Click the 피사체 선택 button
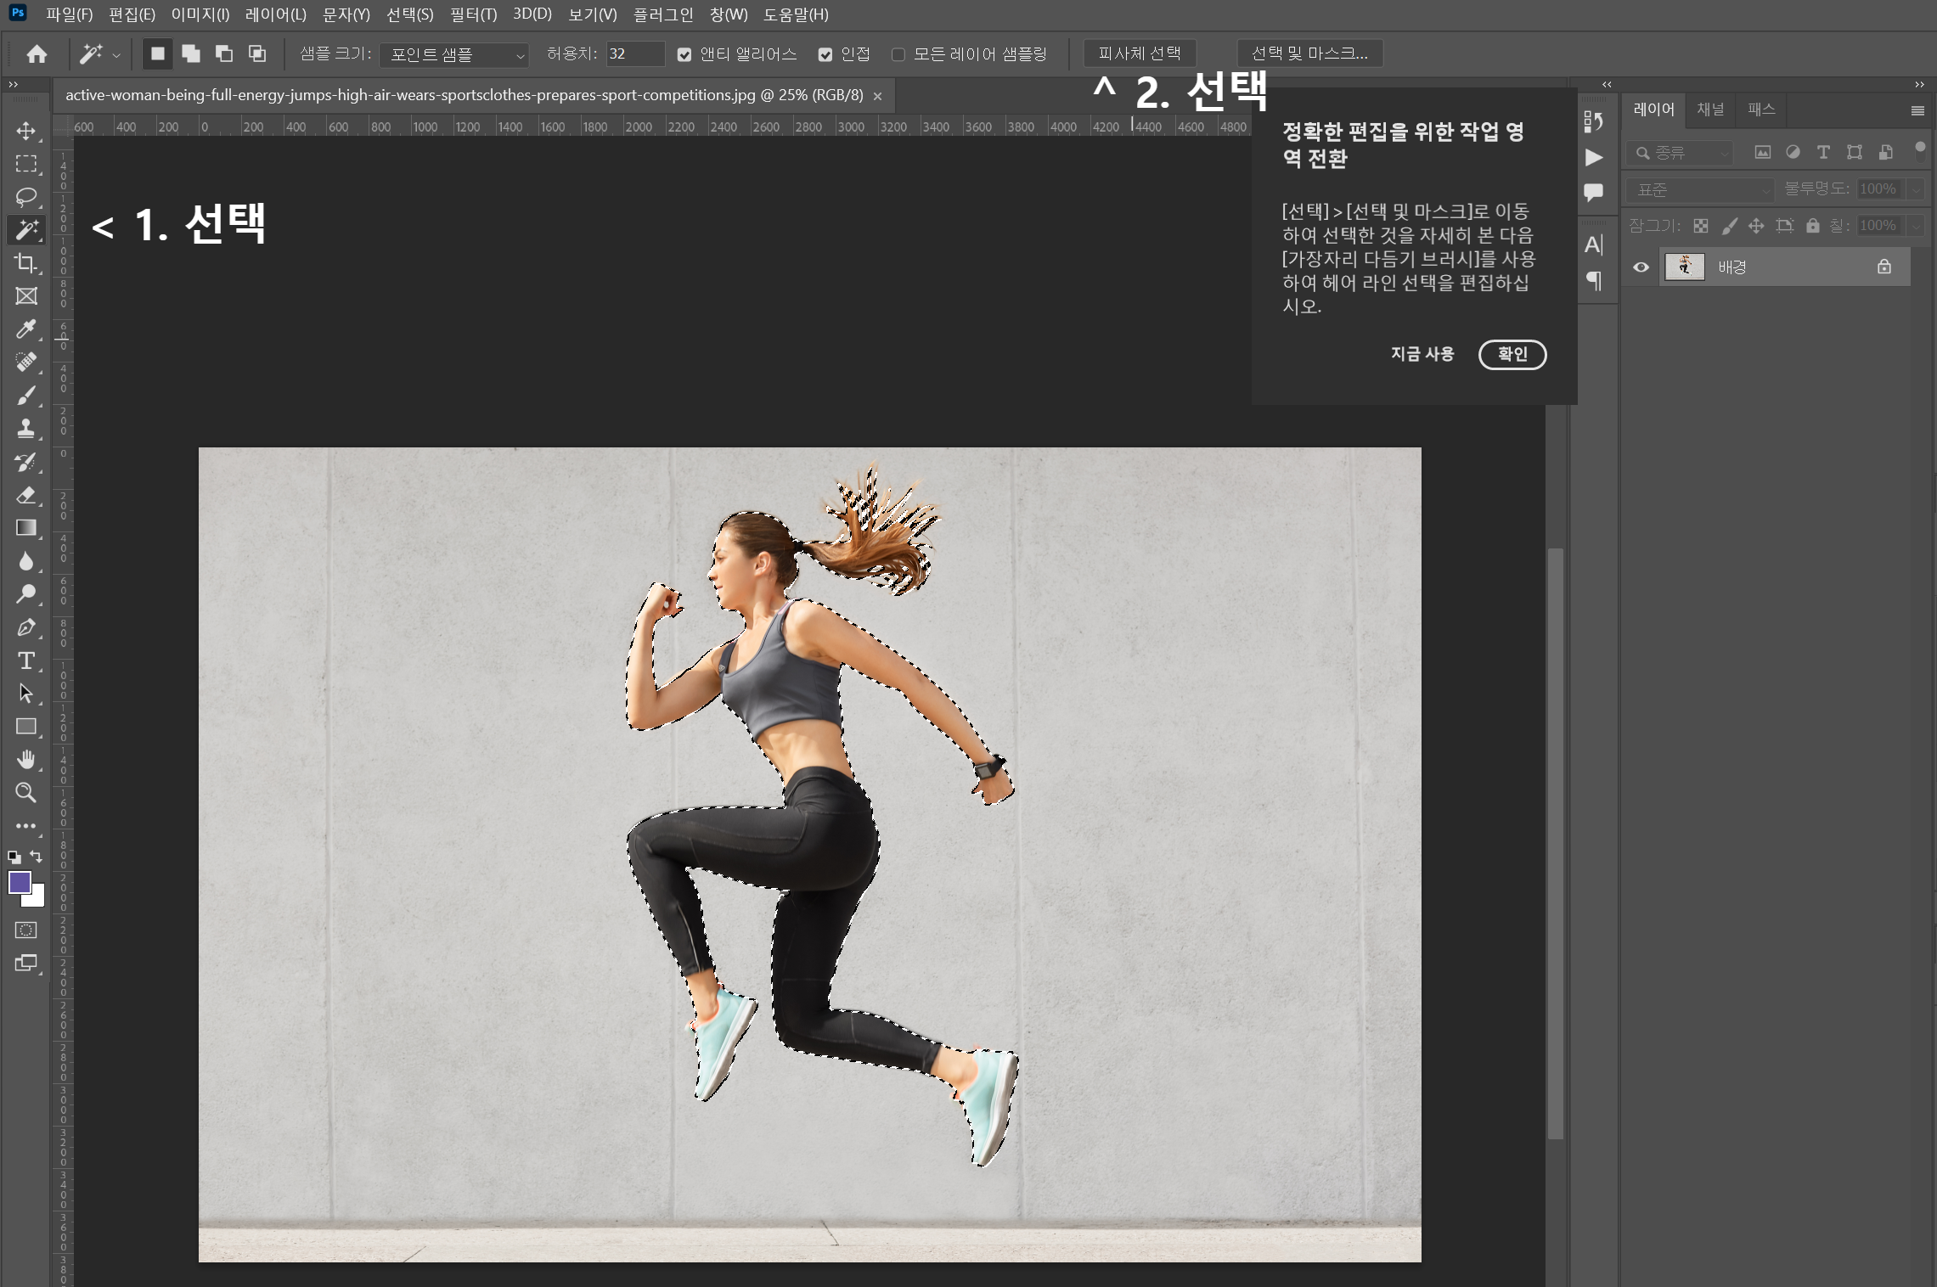This screenshot has height=1287, width=1937. click(1139, 53)
